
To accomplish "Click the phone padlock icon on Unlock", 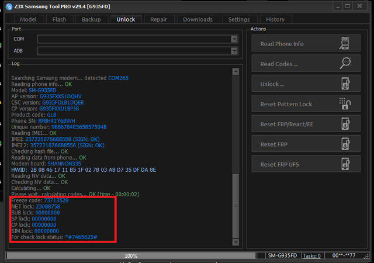I will 345,84.
